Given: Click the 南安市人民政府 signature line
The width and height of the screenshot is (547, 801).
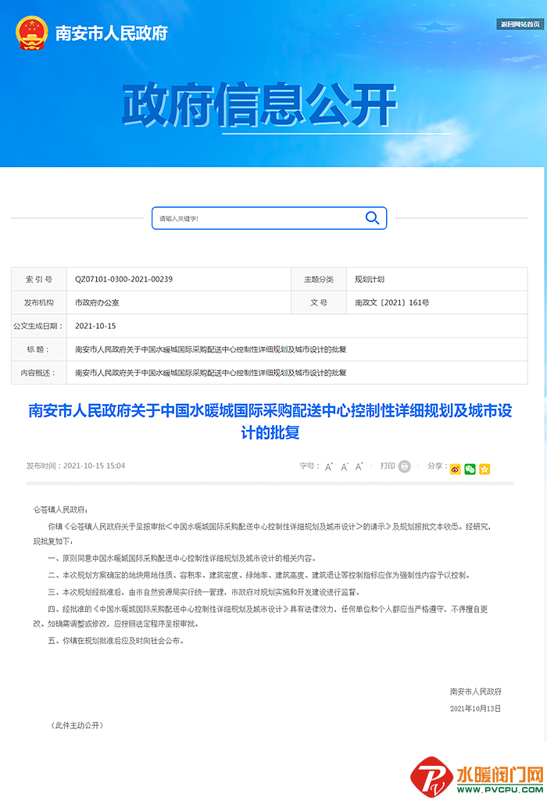Looking at the screenshot, I should [475, 692].
